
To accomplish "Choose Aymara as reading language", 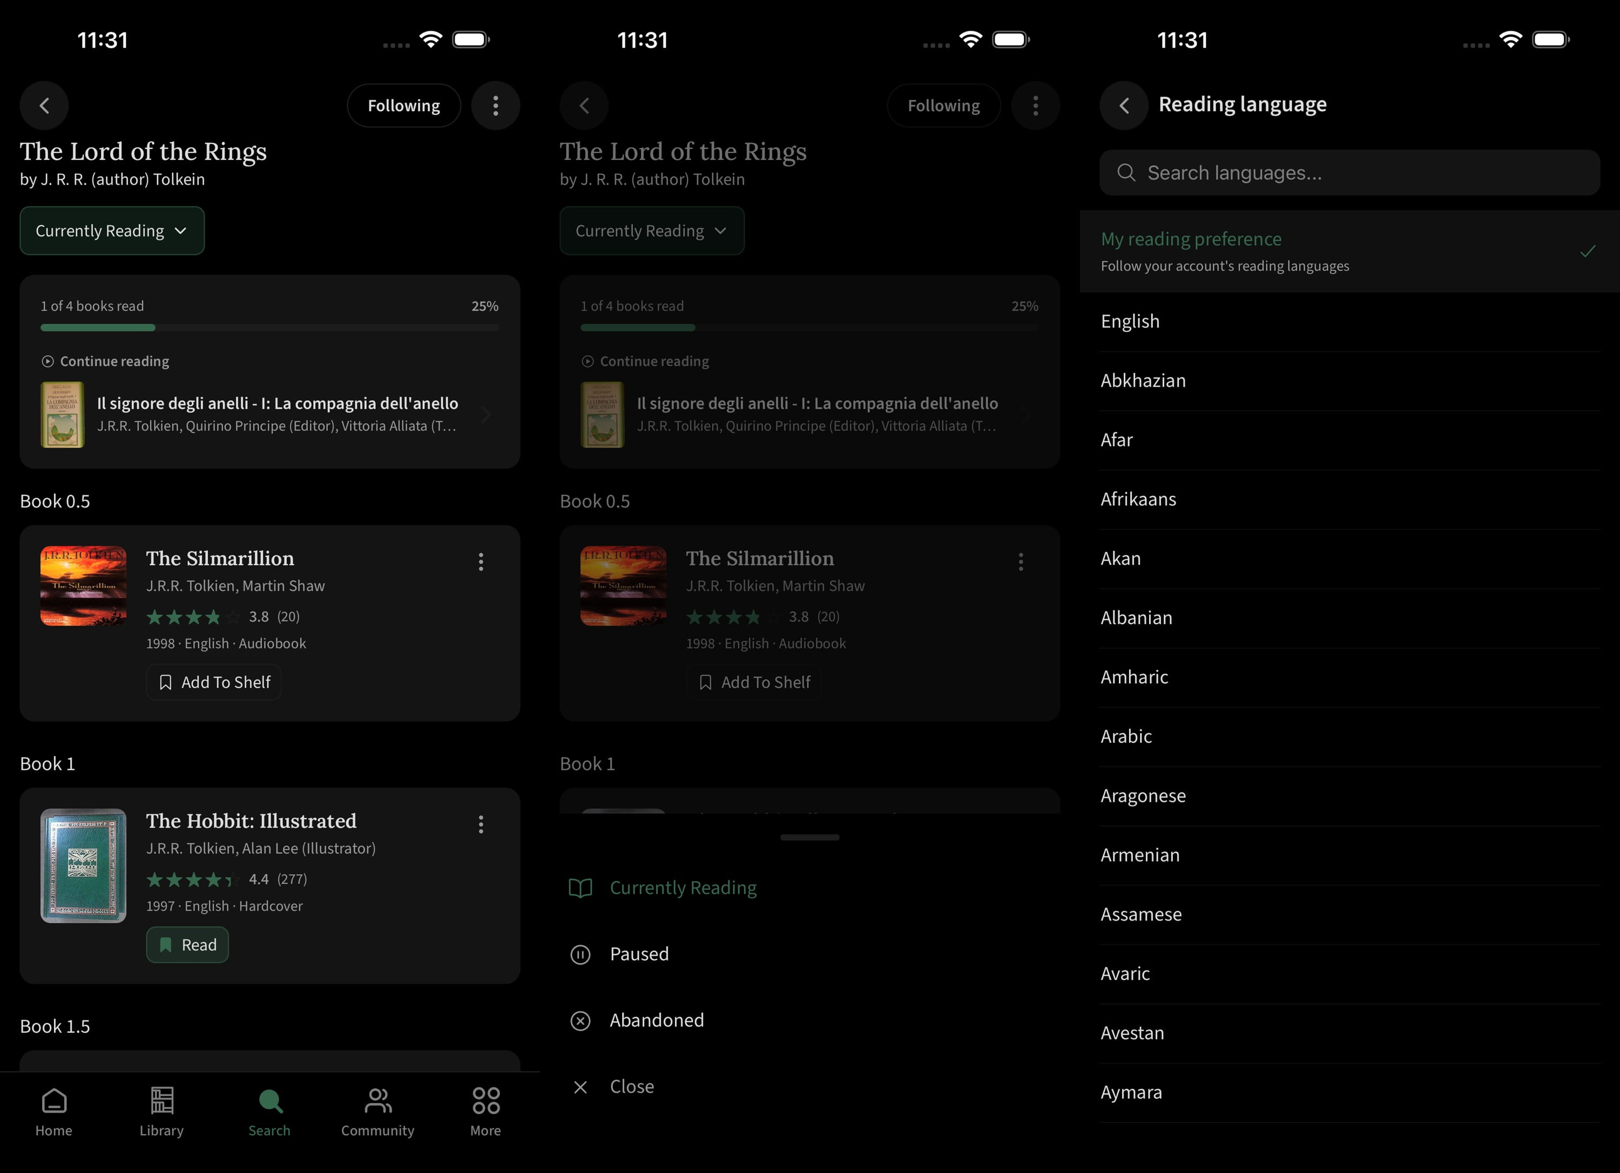I will [1350, 1093].
